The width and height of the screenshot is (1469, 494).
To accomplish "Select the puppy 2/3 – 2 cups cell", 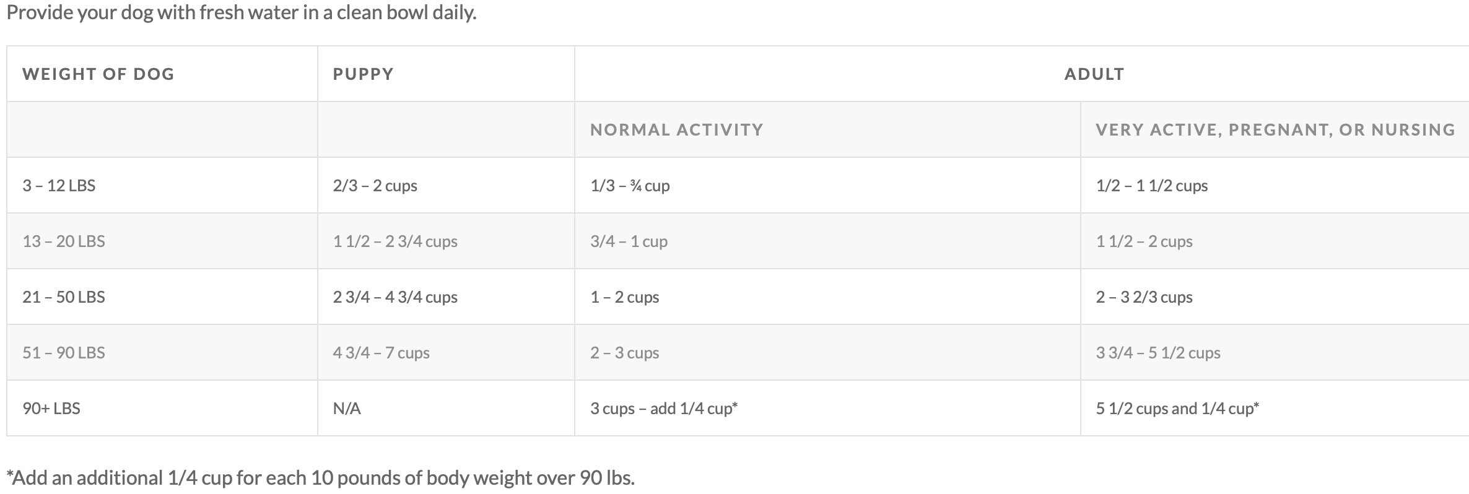I will 375,186.
